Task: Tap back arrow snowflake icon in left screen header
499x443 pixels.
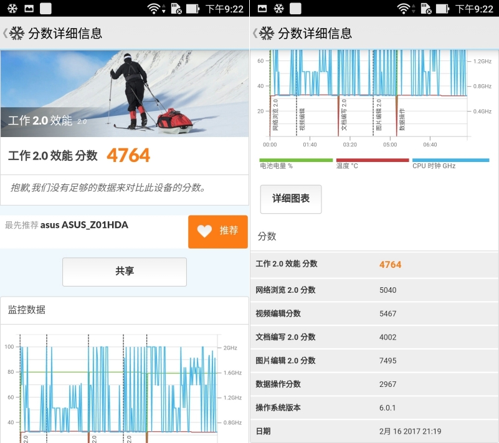Action: 13,33
